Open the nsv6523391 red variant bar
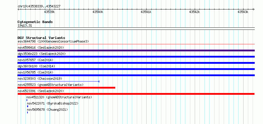Image resolution: width=263 pixels, height=124 pixels. (x=136, y=94)
